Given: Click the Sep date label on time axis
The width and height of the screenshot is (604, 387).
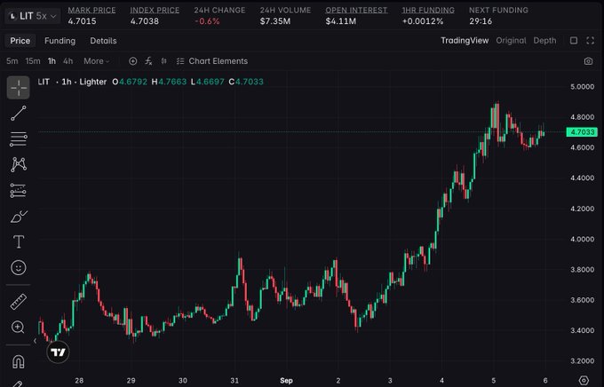Looking at the screenshot, I should coord(286,381).
